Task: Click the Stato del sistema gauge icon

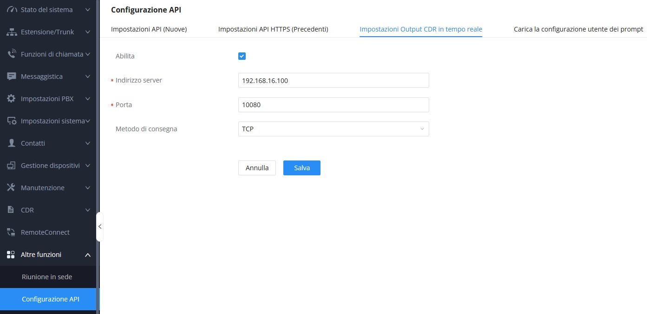Action: pos(12,10)
